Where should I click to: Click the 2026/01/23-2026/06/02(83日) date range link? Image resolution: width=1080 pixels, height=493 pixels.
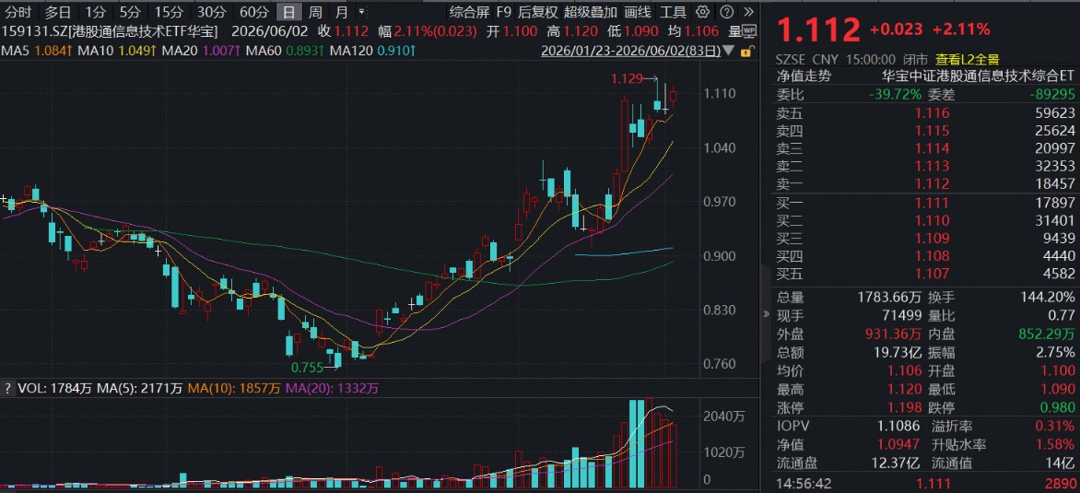coord(631,51)
